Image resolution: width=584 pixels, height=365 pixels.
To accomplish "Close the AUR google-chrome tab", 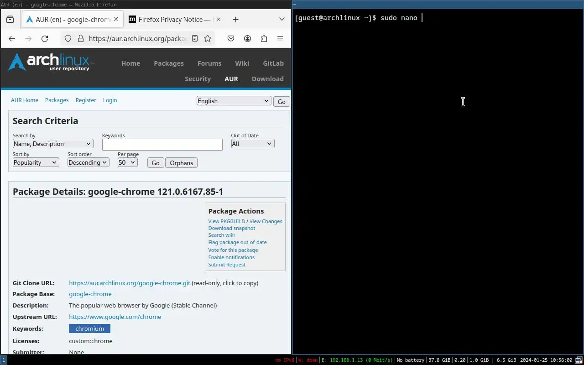I will pos(116,20).
